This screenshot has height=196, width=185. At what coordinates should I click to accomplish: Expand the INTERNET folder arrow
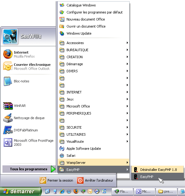pos(127,92)
